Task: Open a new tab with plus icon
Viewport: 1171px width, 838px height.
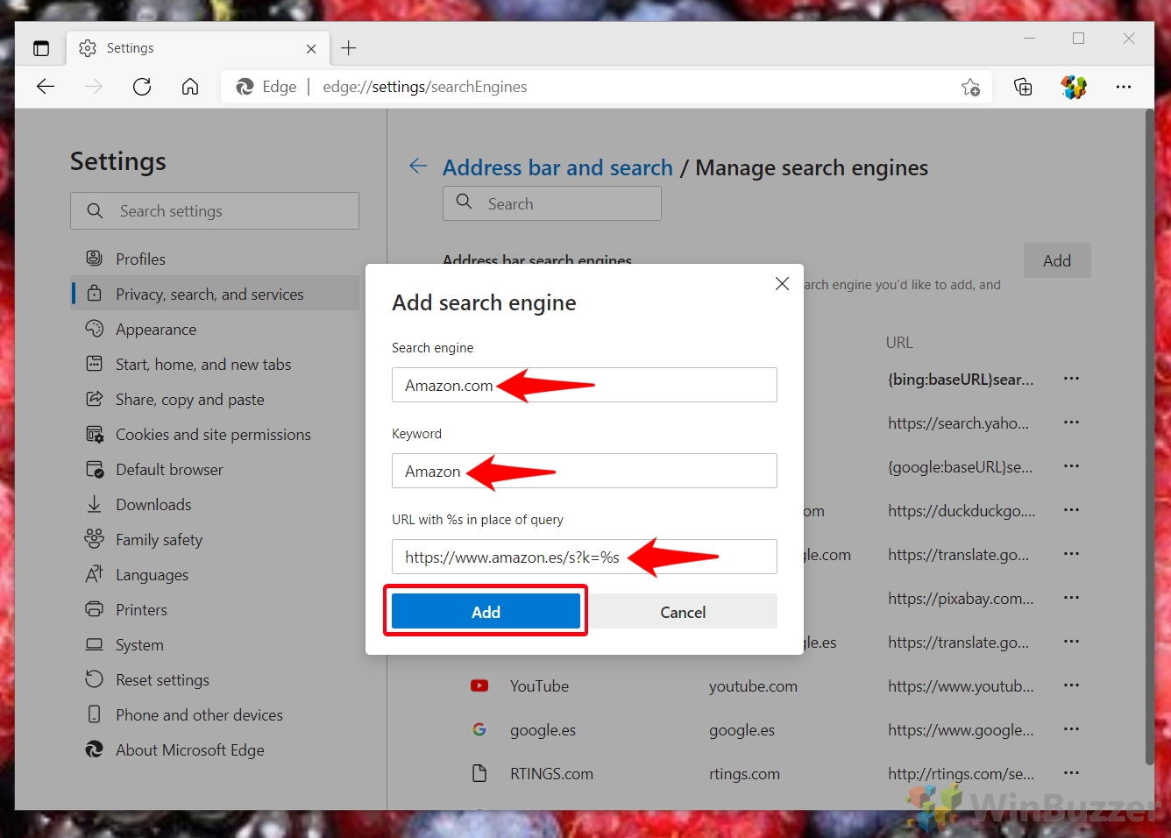Action: pos(349,48)
